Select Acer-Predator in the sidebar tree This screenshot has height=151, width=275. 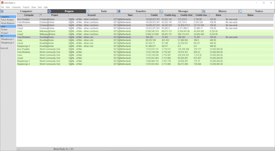point(8,20)
